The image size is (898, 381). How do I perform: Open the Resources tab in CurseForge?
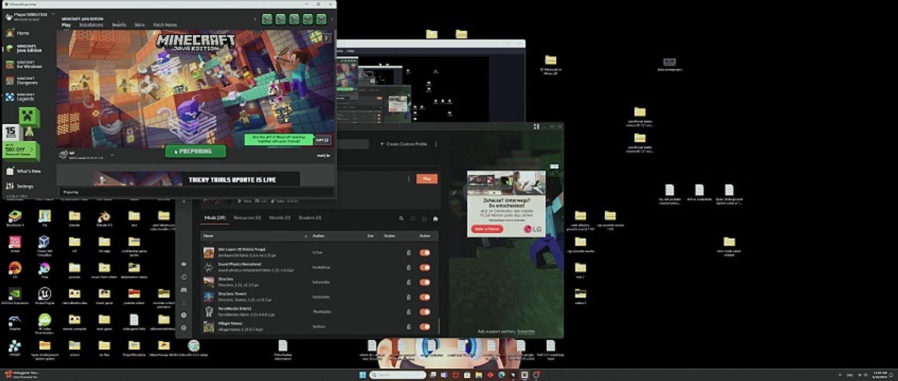click(x=247, y=218)
